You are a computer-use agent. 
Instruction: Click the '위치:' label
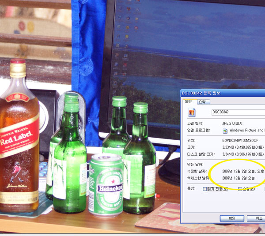click(191, 140)
